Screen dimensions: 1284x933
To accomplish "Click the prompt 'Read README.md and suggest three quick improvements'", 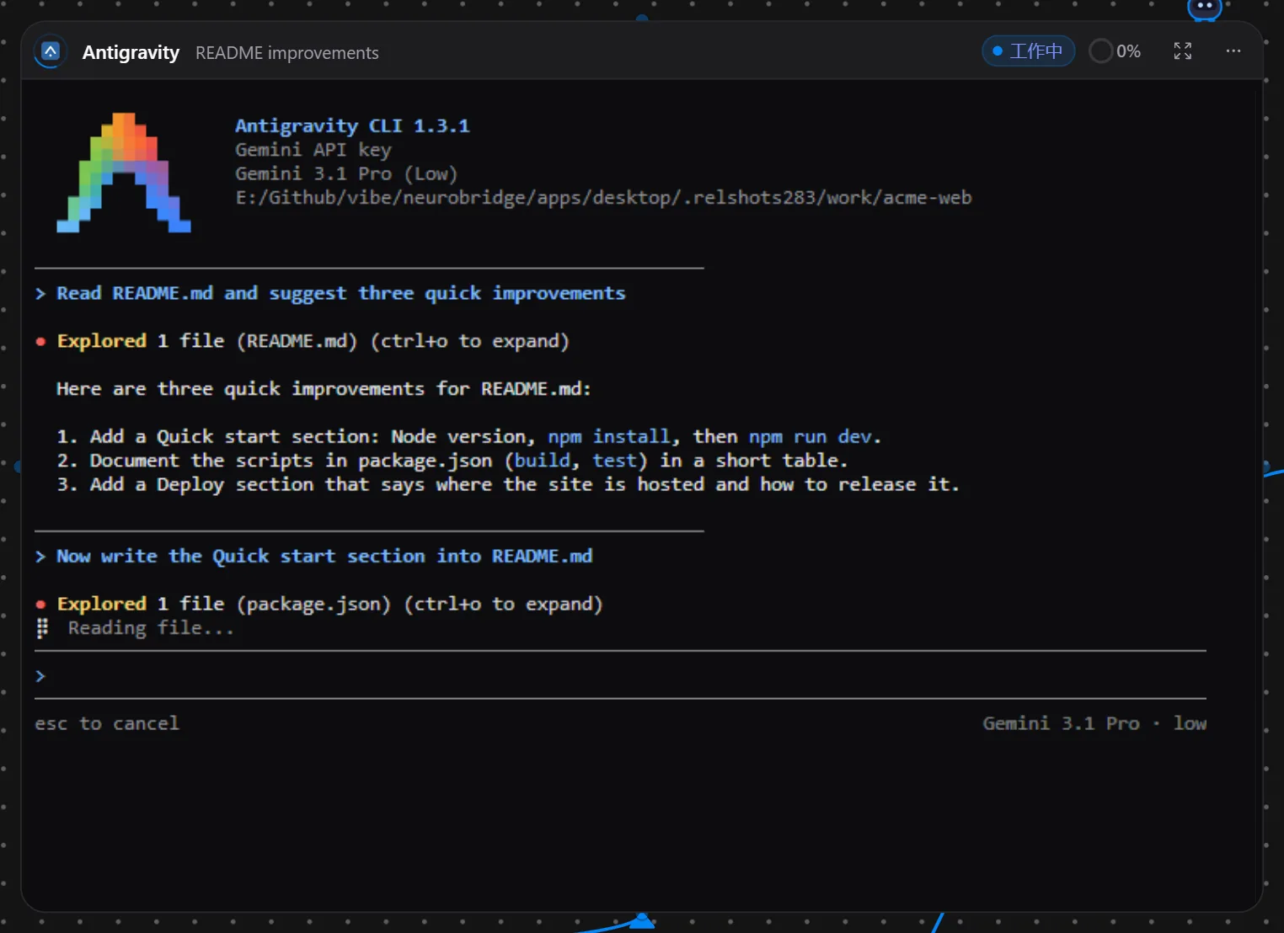I will 340,293.
